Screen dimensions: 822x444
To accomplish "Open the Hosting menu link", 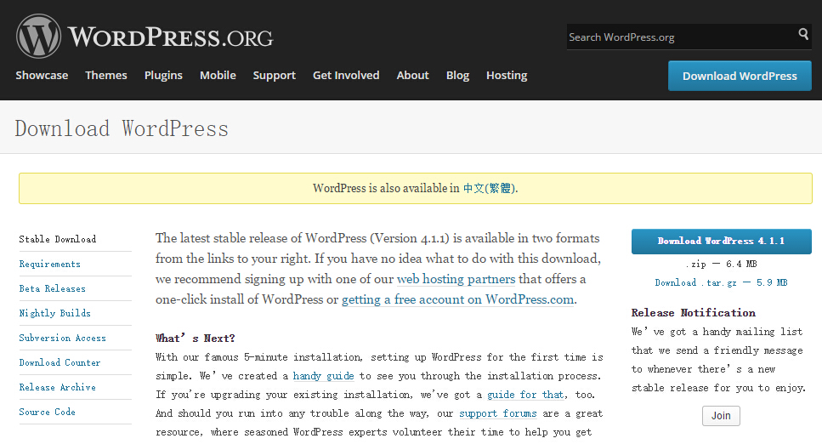I will pos(507,76).
